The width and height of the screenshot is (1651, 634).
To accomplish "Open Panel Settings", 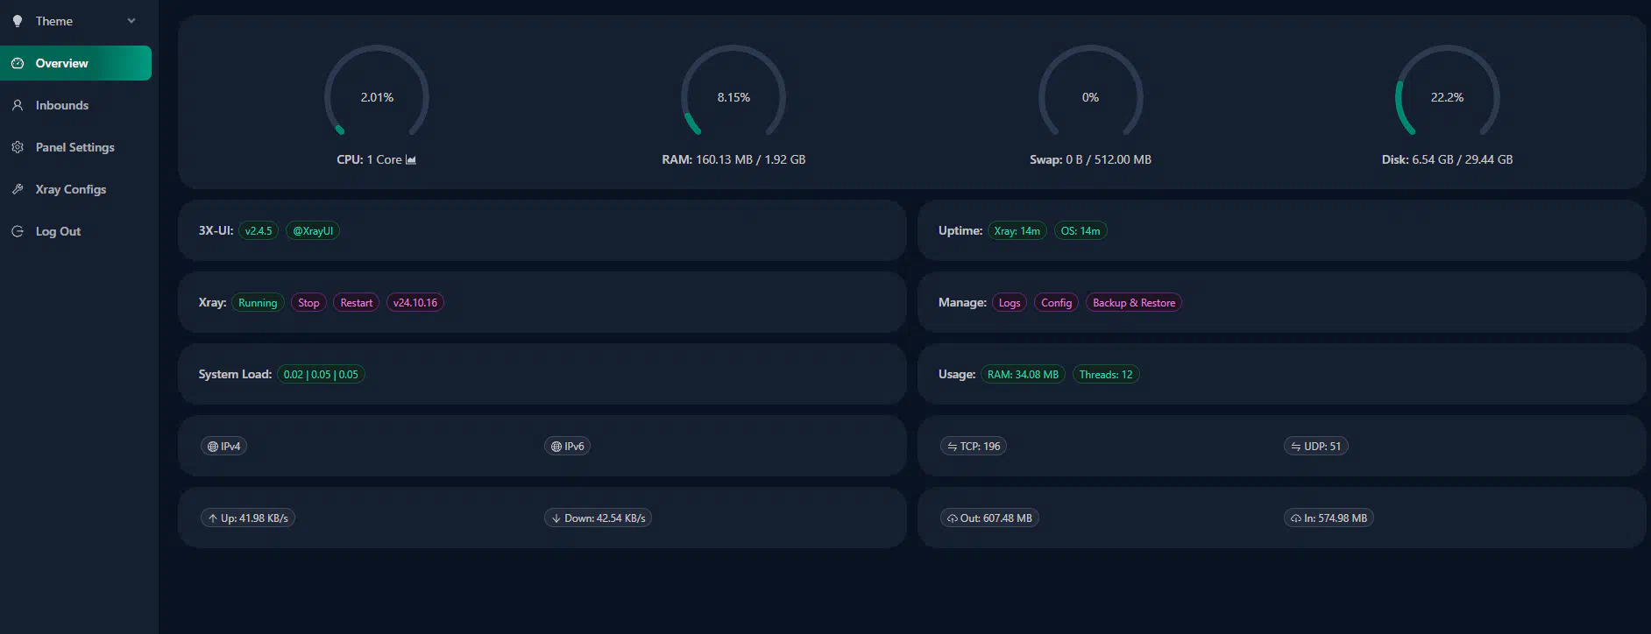I will coord(75,147).
